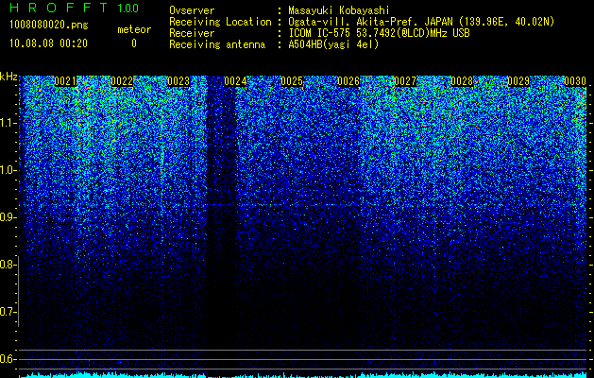Click the meteor count label
The width and height of the screenshot is (594, 378).
click(x=134, y=29)
